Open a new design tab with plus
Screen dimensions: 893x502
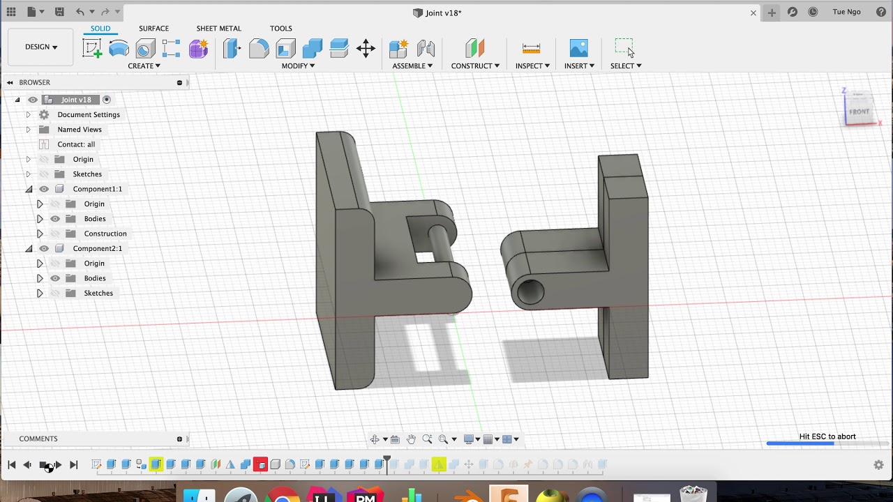tap(772, 13)
